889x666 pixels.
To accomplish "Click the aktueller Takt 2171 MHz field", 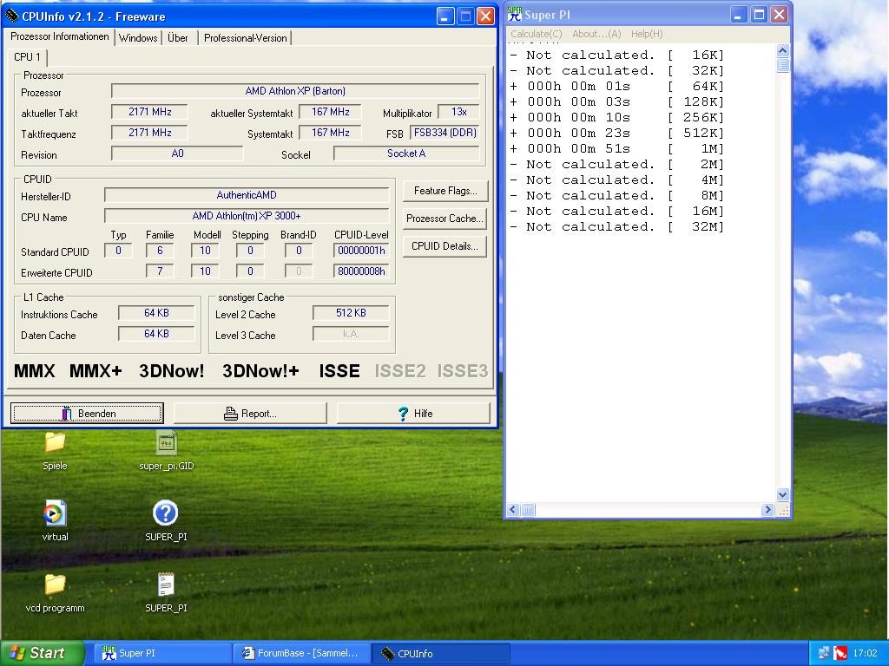I will (149, 112).
